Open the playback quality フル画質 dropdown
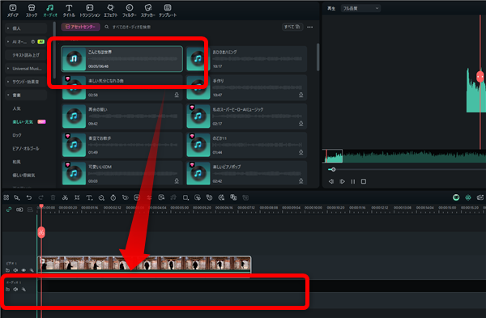Image resolution: width=486 pixels, height=318 pixels. click(360, 8)
